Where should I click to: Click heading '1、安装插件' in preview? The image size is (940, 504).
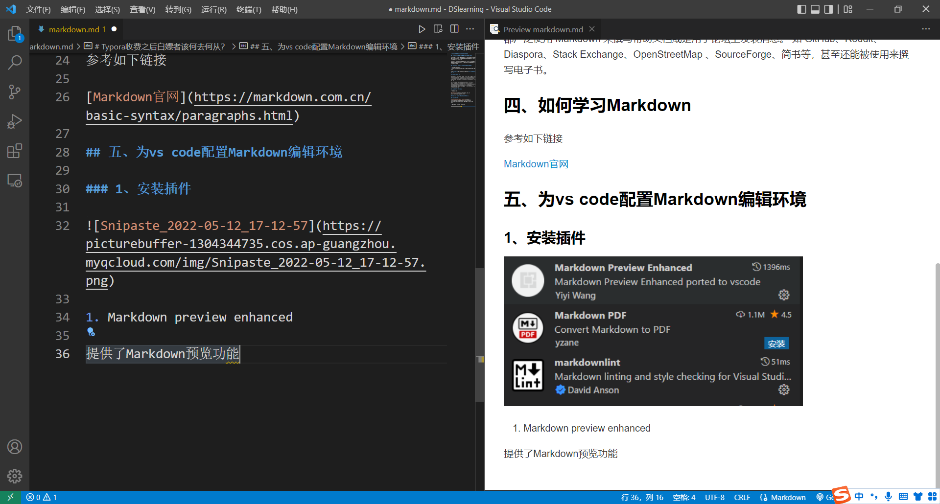[x=544, y=238]
